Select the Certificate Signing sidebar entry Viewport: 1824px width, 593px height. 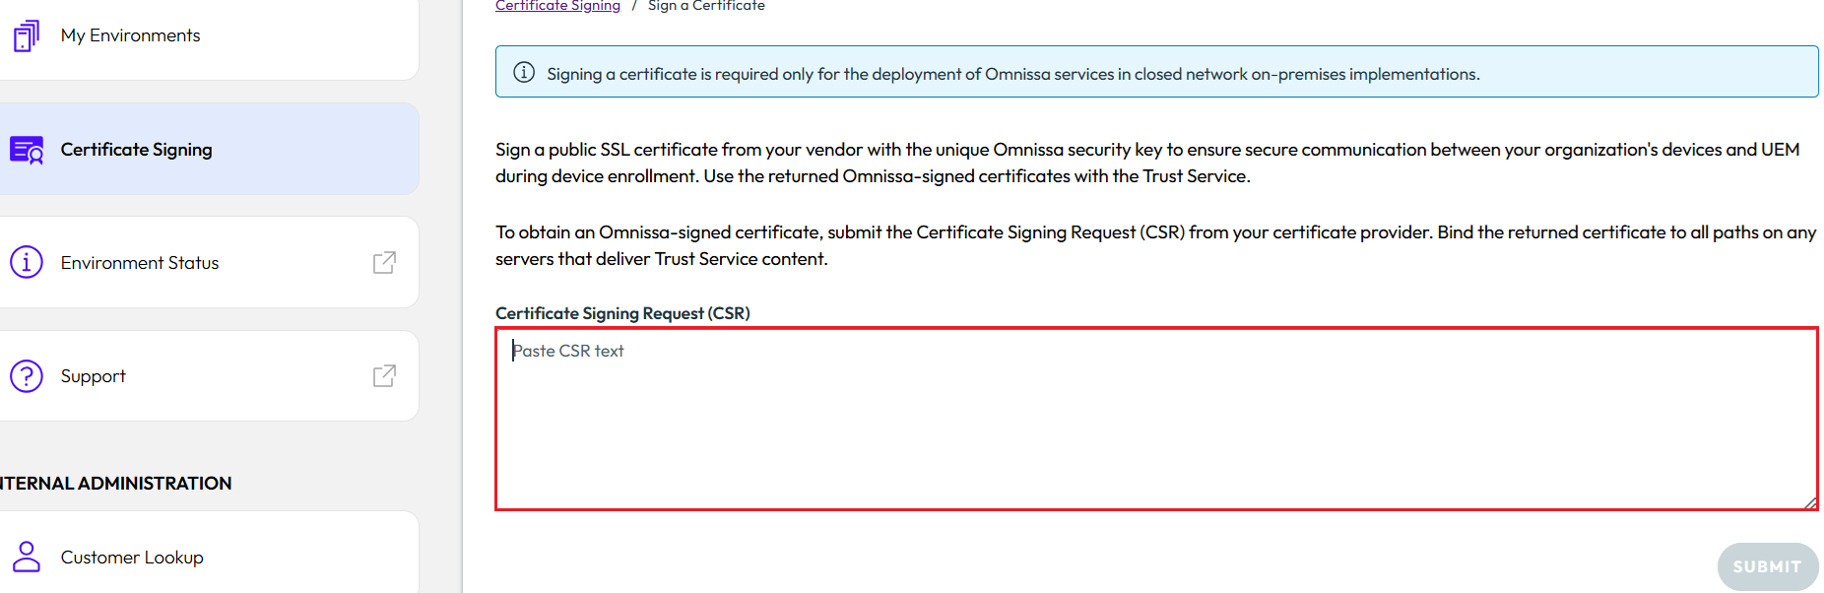click(x=136, y=149)
